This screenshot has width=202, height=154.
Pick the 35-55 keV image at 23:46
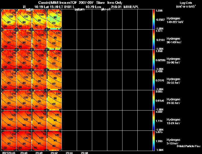pos(24,80)
